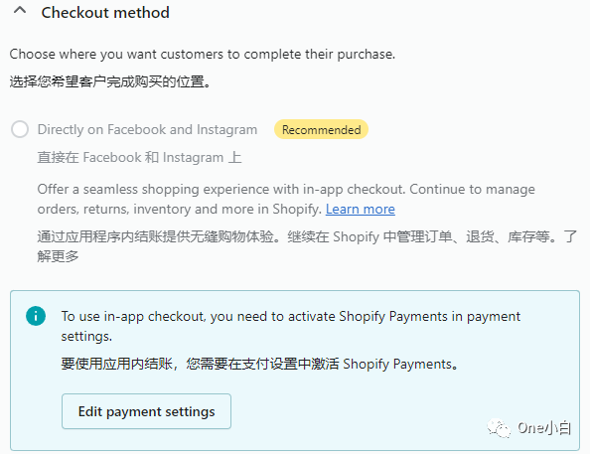Click the Checkout method heading
The width and height of the screenshot is (590, 454).
pyautogui.click(x=105, y=13)
